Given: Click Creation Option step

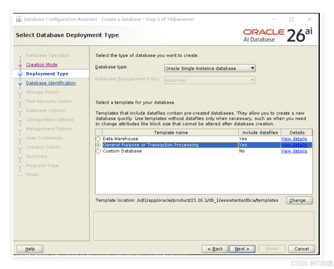Looking at the screenshot, I should (x=43, y=147).
